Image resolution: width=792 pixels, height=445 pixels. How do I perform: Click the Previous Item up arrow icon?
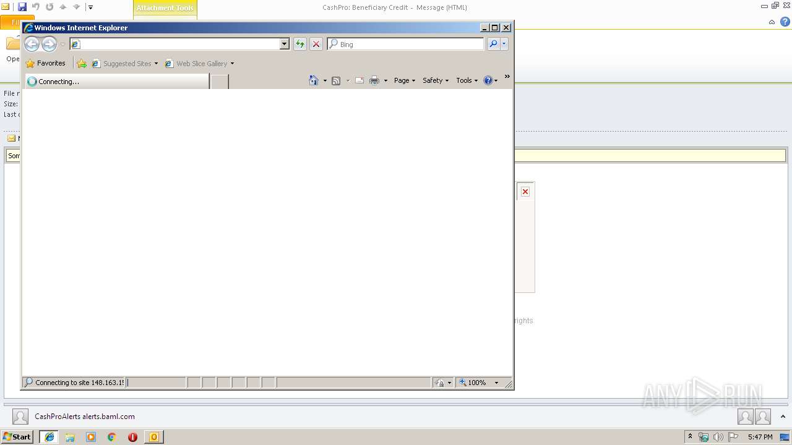(x=63, y=7)
